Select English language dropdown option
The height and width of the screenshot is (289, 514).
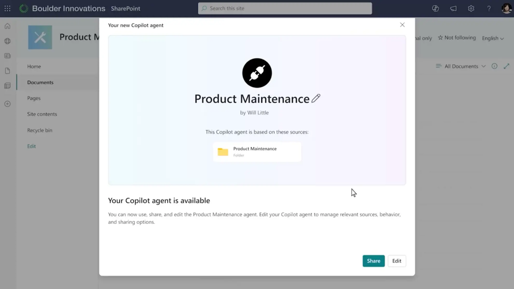[493, 38]
